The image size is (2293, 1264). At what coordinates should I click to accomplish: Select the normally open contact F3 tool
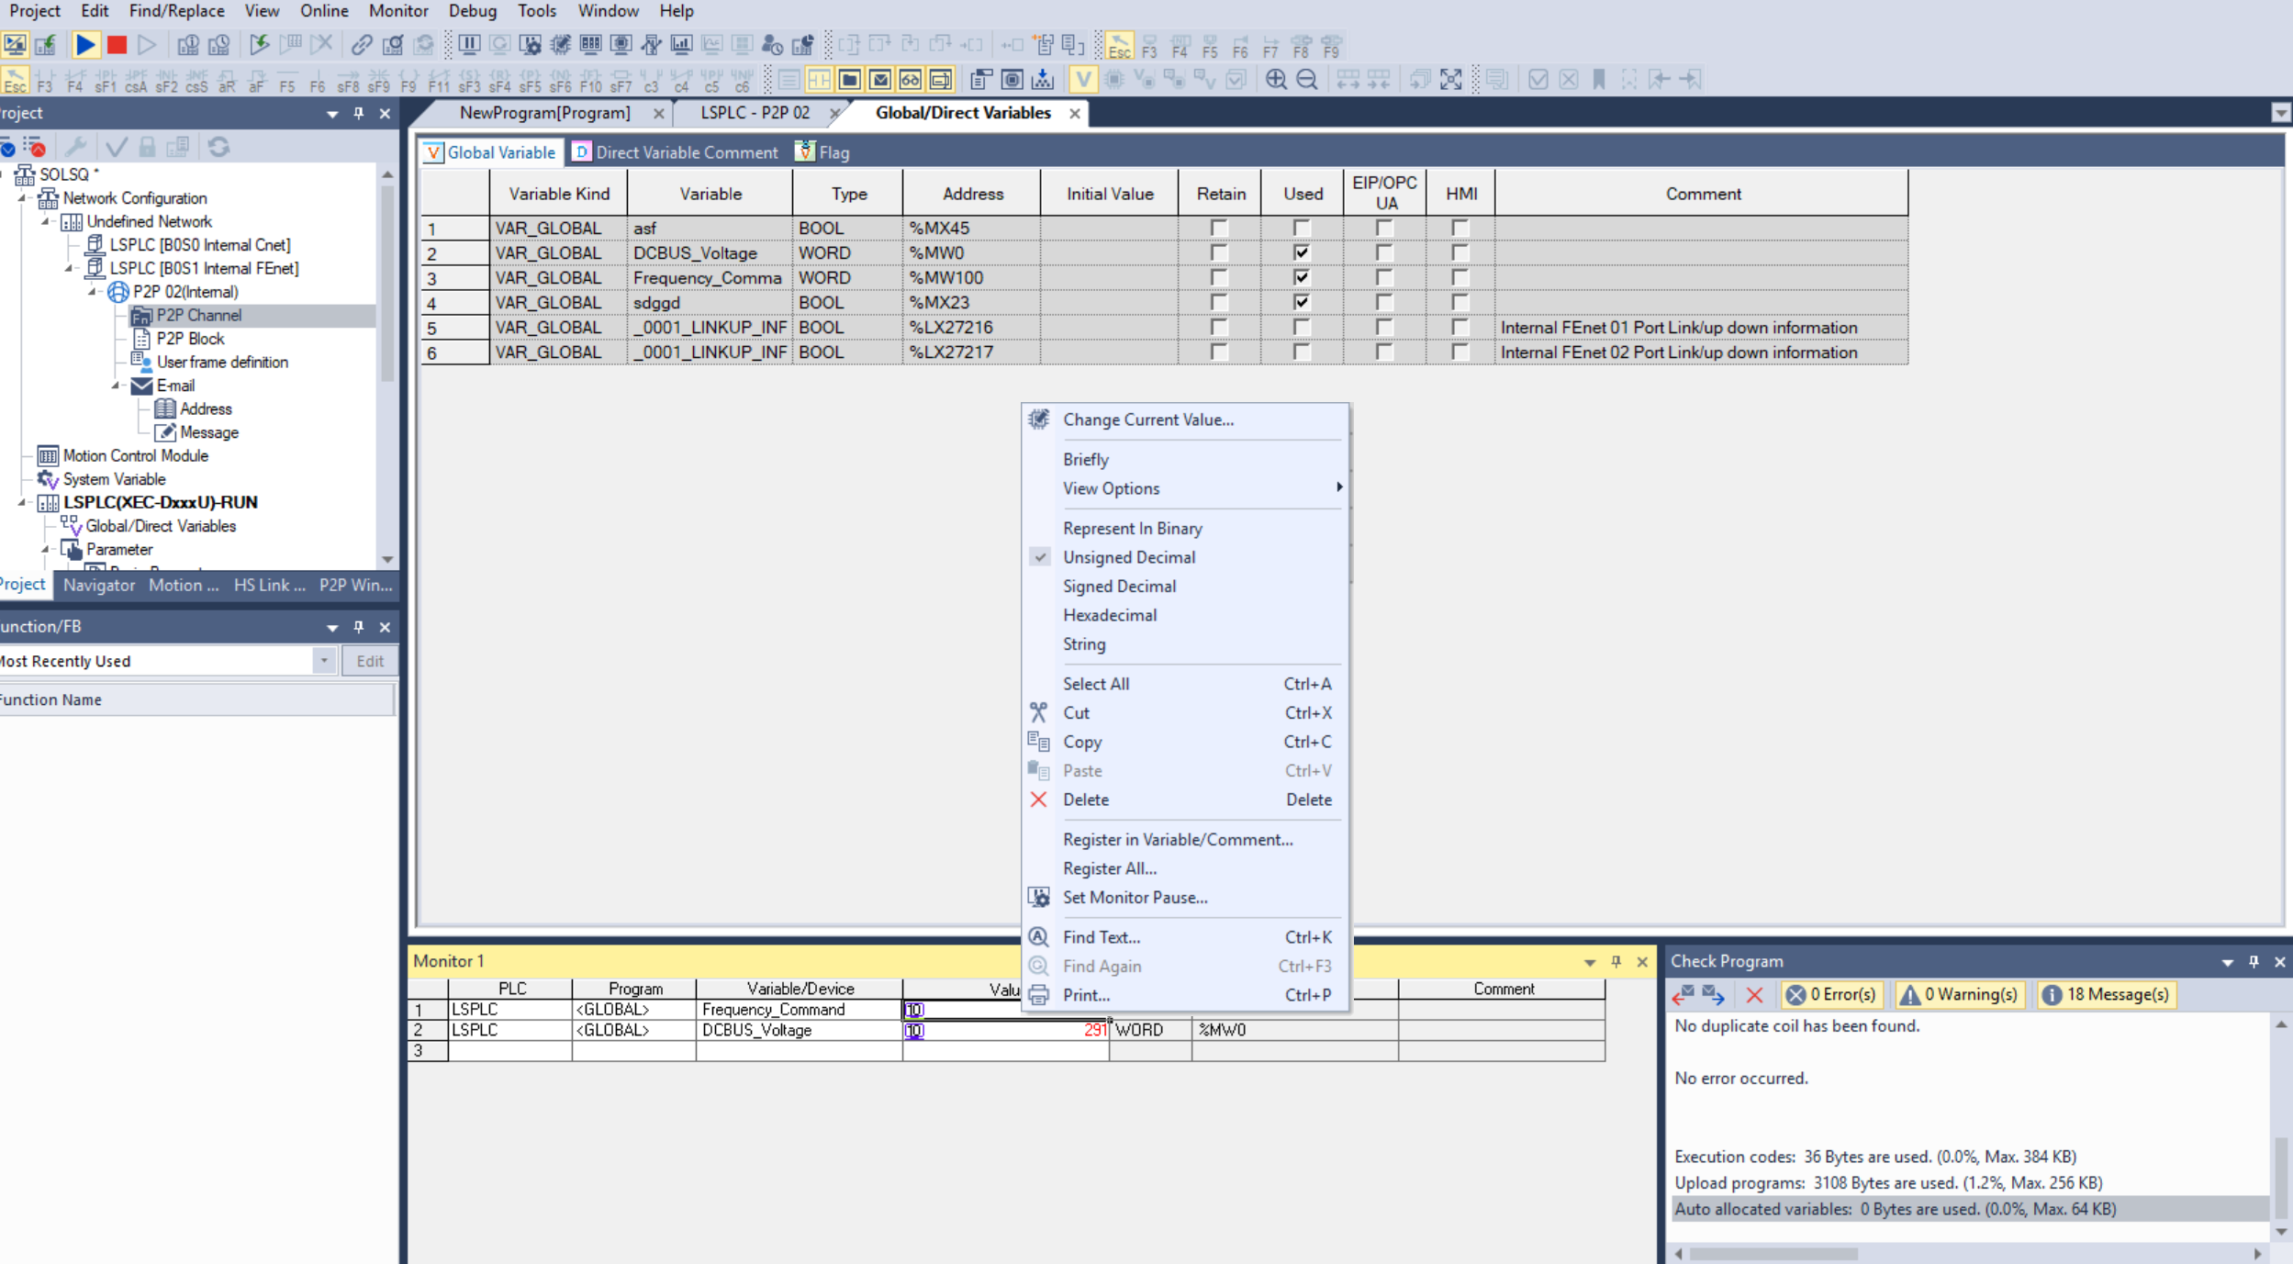tap(44, 79)
